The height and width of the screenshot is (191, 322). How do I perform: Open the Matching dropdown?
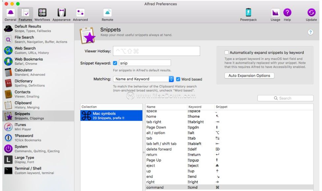pos(143,79)
